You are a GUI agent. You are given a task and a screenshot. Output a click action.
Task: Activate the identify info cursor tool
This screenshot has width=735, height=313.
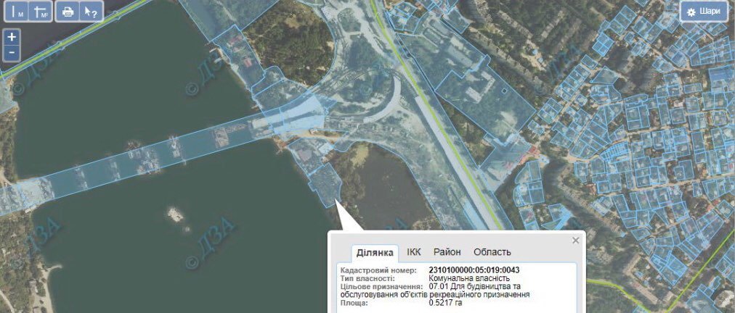[x=90, y=11]
